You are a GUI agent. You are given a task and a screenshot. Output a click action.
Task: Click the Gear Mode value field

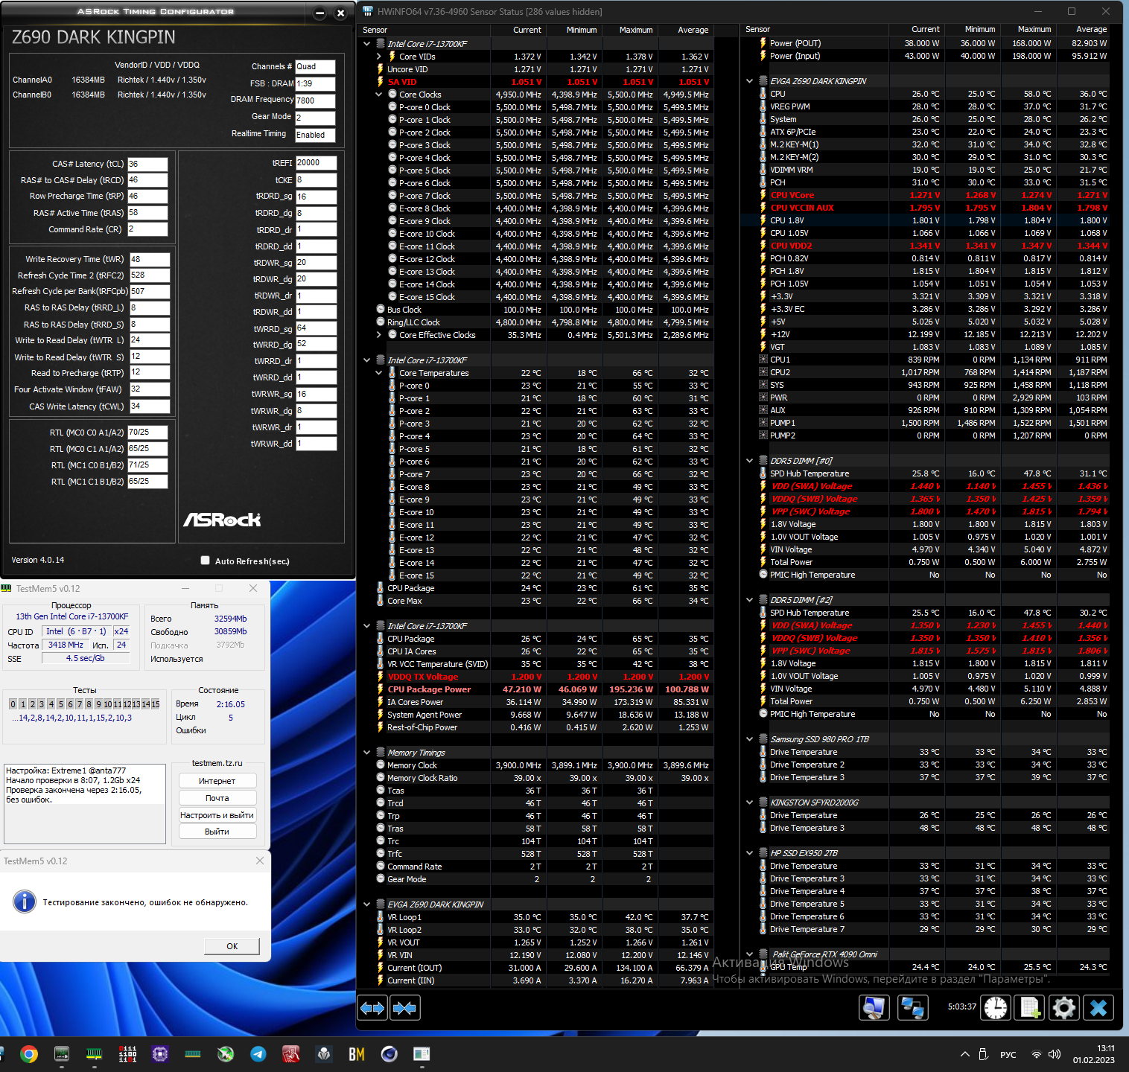[x=315, y=118]
